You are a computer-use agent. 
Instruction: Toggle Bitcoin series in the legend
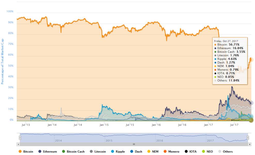click(x=26, y=151)
